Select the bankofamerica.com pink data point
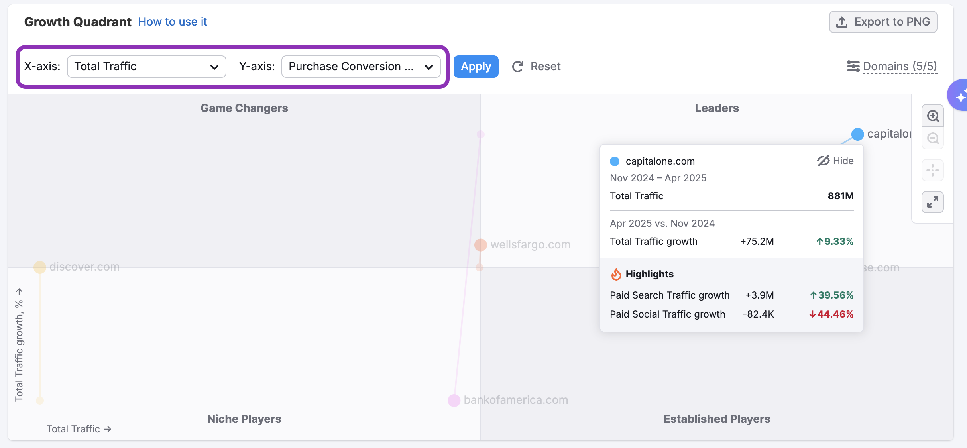Image resolution: width=967 pixels, height=448 pixels. [x=454, y=400]
